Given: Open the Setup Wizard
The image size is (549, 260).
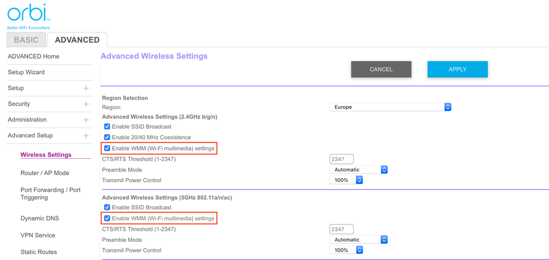Looking at the screenshot, I should point(26,72).
